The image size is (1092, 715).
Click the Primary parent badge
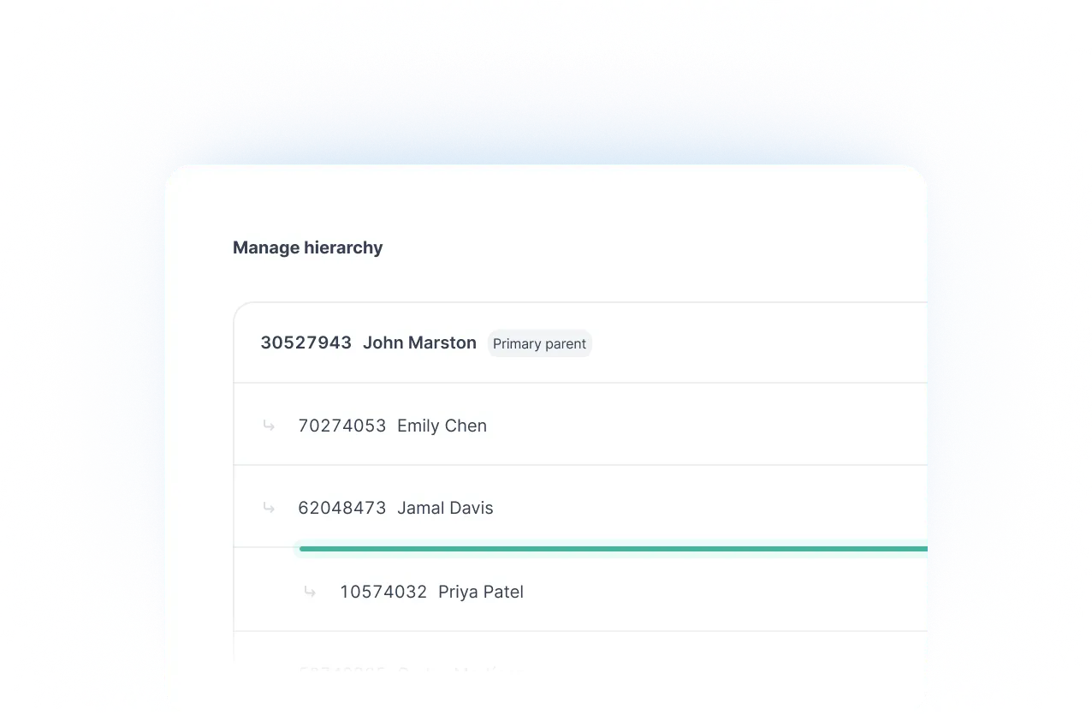[x=539, y=343]
